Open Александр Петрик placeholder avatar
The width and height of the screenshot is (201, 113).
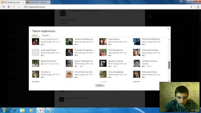click(35, 52)
